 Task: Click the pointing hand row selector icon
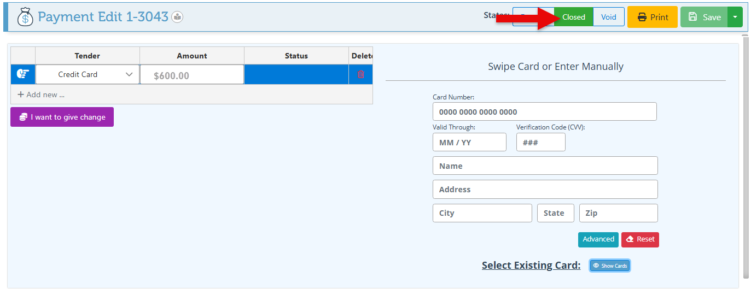pos(23,74)
